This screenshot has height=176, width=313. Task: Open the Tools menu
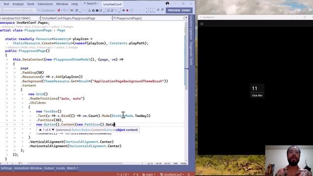[30, 4]
